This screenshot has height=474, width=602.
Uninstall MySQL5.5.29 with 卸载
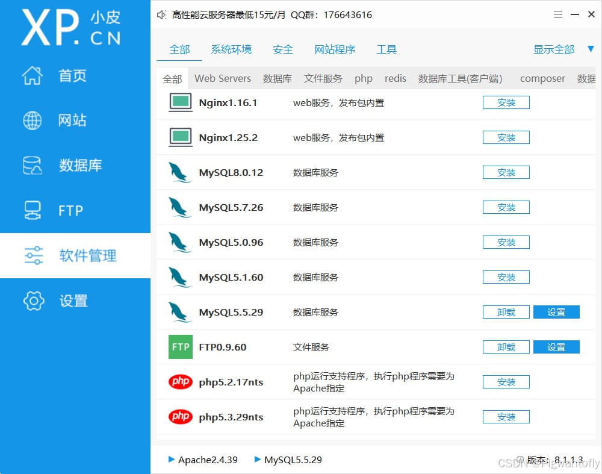(506, 313)
